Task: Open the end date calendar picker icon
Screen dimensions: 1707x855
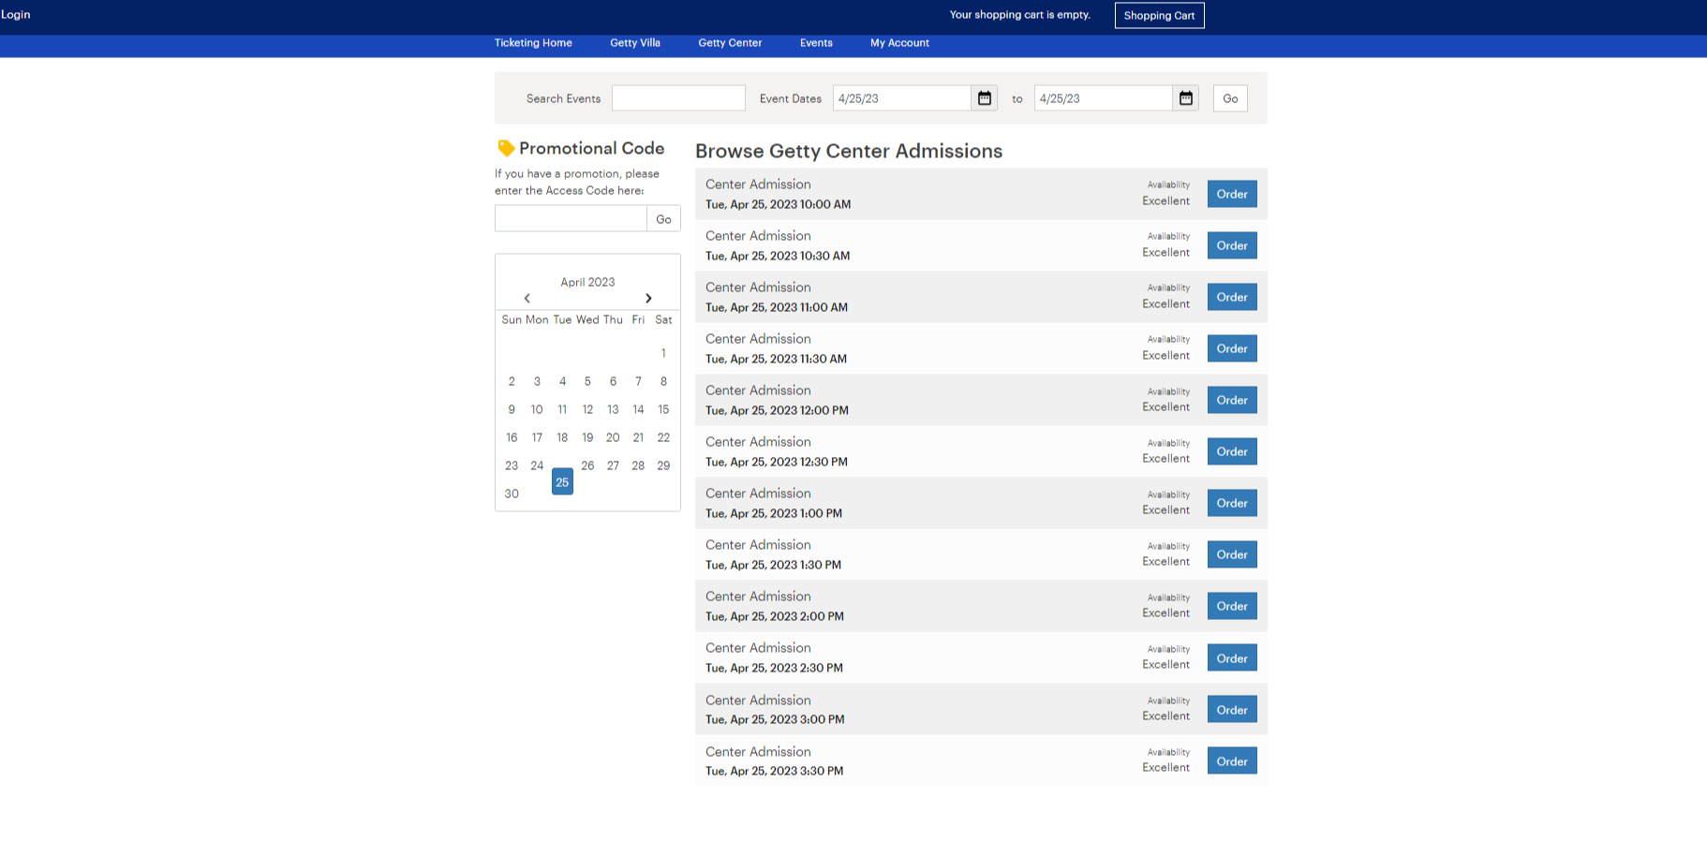Action: [x=1185, y=98]
